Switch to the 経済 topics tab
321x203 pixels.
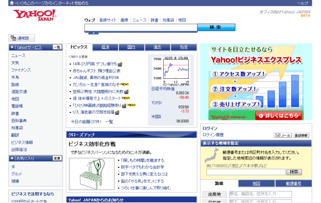pos(105,47)
